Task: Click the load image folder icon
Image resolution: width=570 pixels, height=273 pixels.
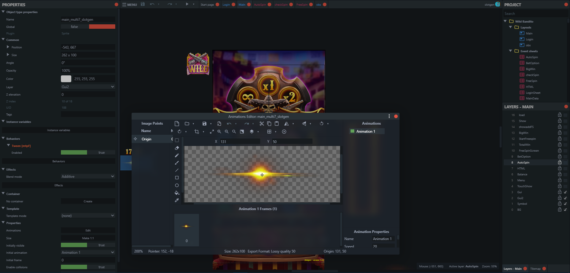Action: tap(187, 124)
